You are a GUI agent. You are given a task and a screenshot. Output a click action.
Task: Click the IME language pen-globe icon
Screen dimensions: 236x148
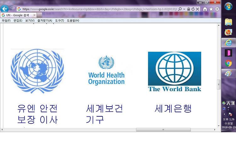click(x=224, y=103)
